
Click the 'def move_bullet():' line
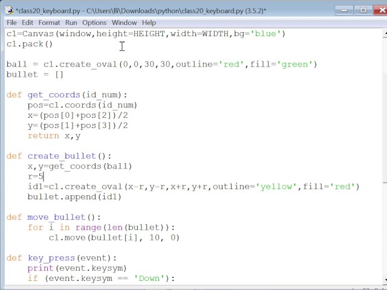[x=54, y=217]
